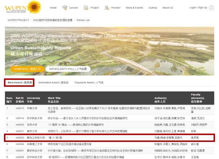The image size is (219, 159).
Task: Open News & Events menu
Action: (x=134, y=8)
